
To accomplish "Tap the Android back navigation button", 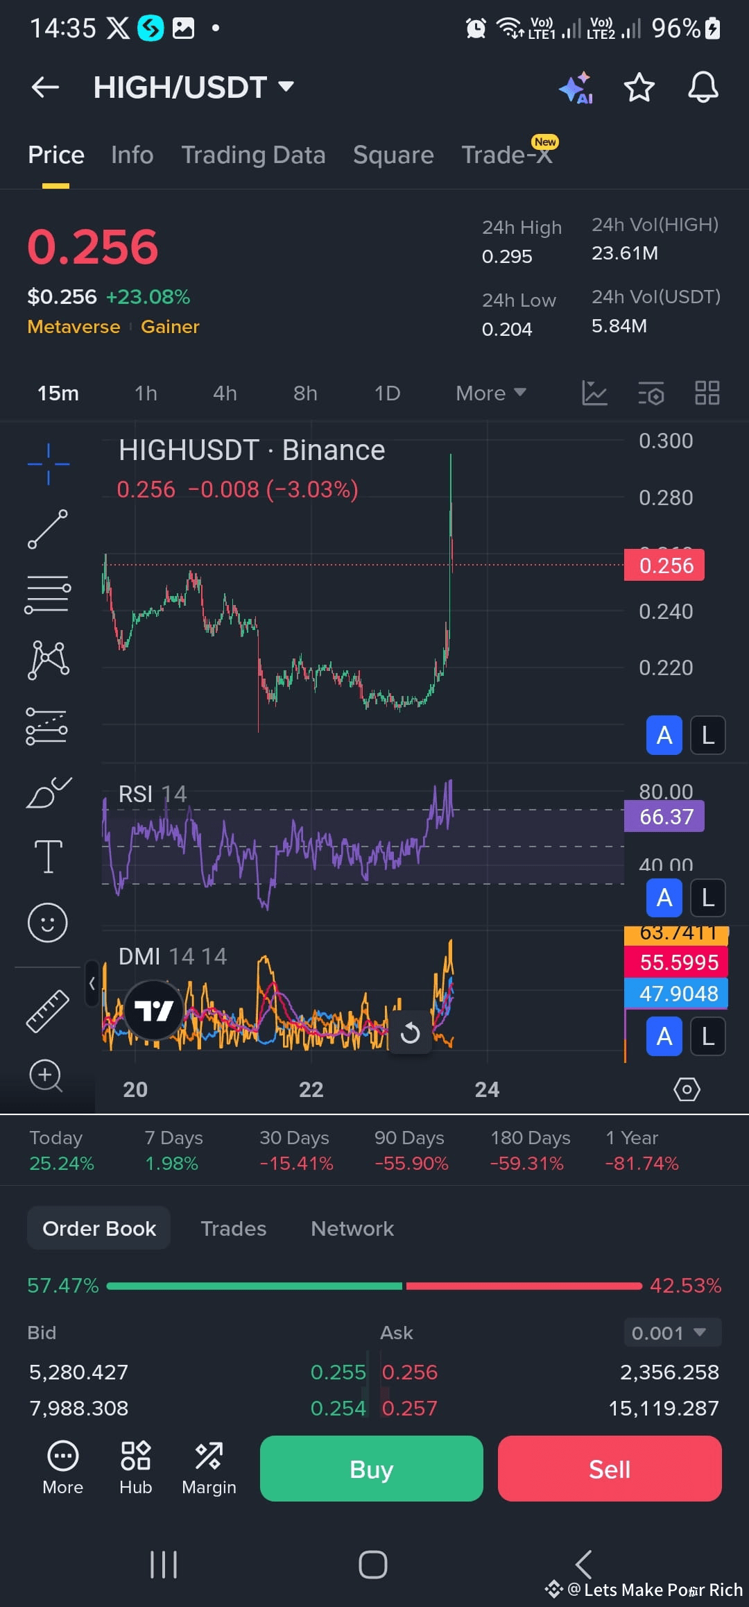I will pos(583,1564).
